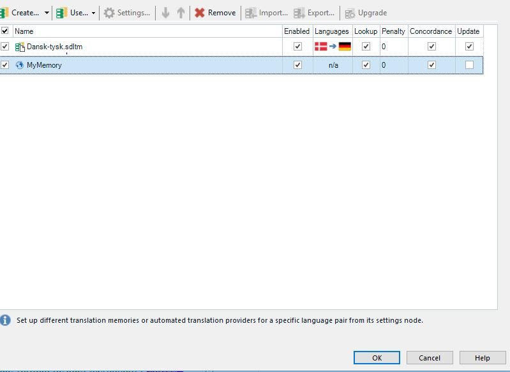
Task: Click Penalty value for Dansk-tysk.sdltm
Action: pyautogui.click(x=384, y=47)
